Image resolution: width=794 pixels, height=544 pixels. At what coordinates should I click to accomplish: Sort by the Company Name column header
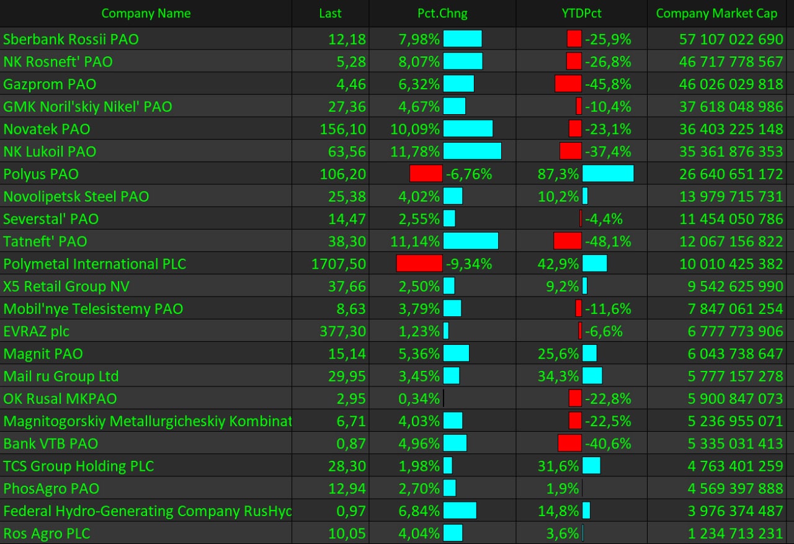coord(146,13)
